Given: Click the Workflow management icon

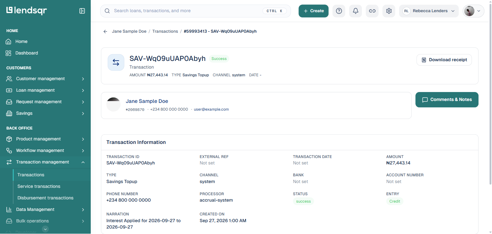Looking at the screenshot, I should pos(9,150).
